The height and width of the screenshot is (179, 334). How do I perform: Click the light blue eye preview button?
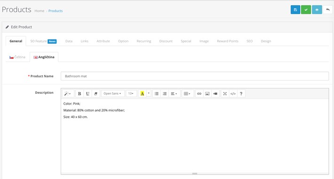pos(317,9)
